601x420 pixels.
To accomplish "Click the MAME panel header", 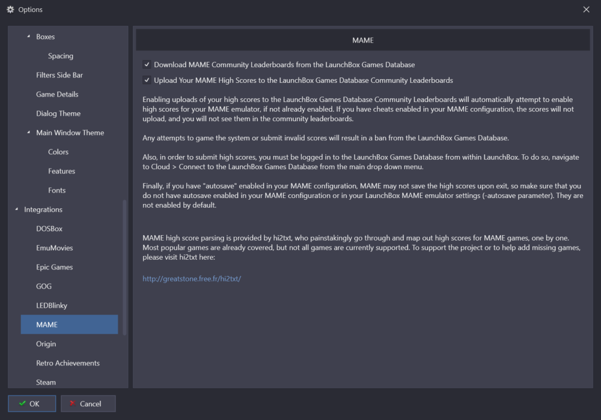I will point(362,40).
